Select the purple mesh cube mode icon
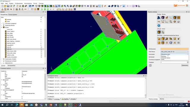Viewport: 190px width, 107px height. (x=163, y=18)
